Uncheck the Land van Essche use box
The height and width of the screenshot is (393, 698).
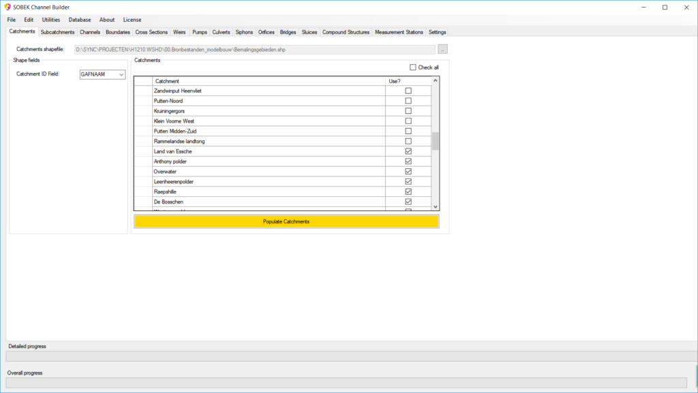click(408, 151)
